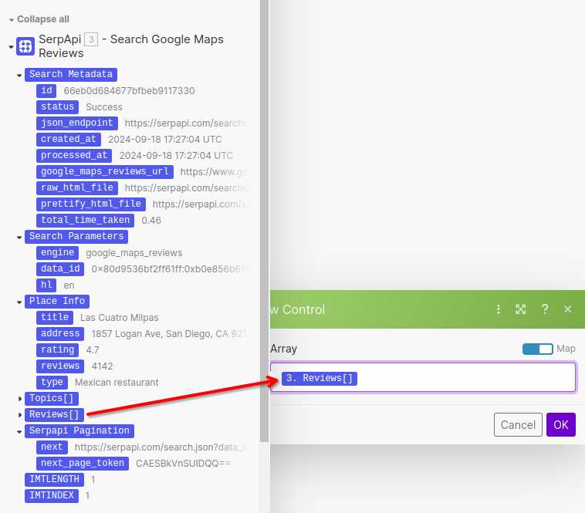Close the Control dialog with X
The width and height of the screenshot is (585, 513).
[567, 309]
